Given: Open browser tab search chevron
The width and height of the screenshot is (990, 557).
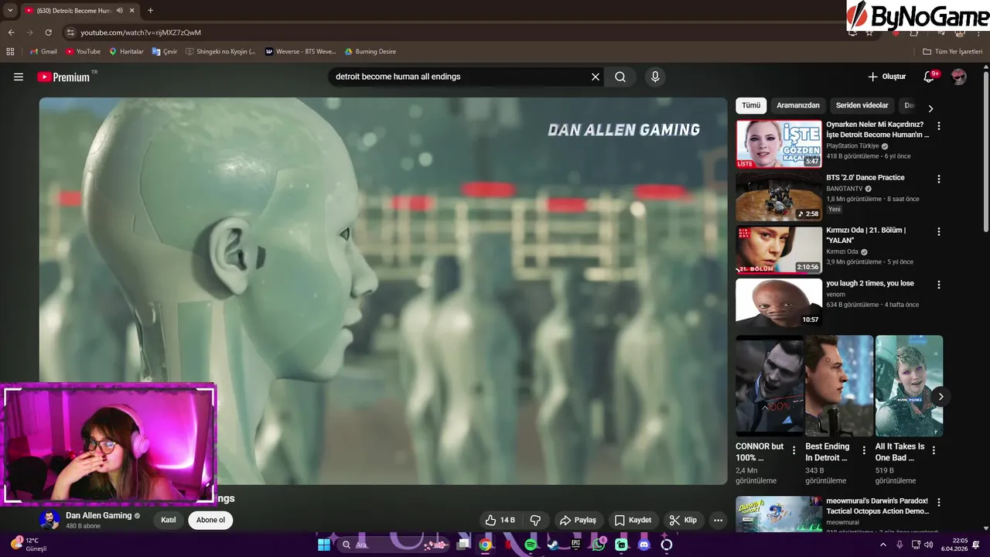Looking at the screenshot, I should click(x=10, y=10).
